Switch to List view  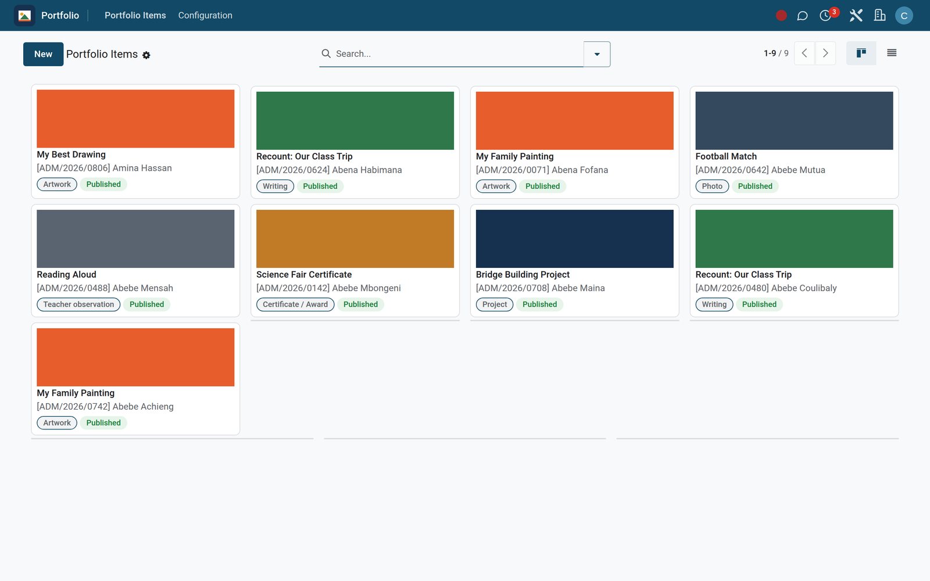[892, 53]
